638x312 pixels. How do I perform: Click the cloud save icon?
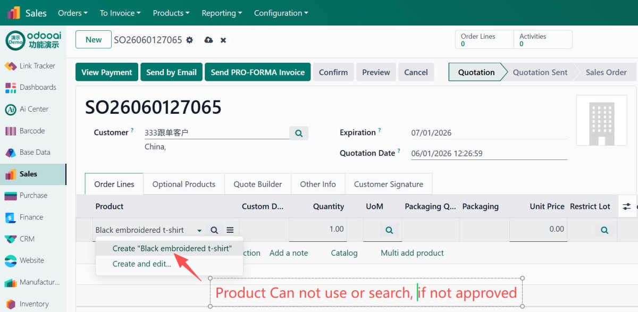pyautogui.click(x=208, y=40)
